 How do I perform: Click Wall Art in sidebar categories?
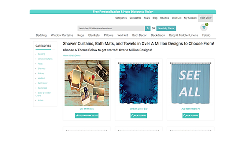click(x=41, y=78)
